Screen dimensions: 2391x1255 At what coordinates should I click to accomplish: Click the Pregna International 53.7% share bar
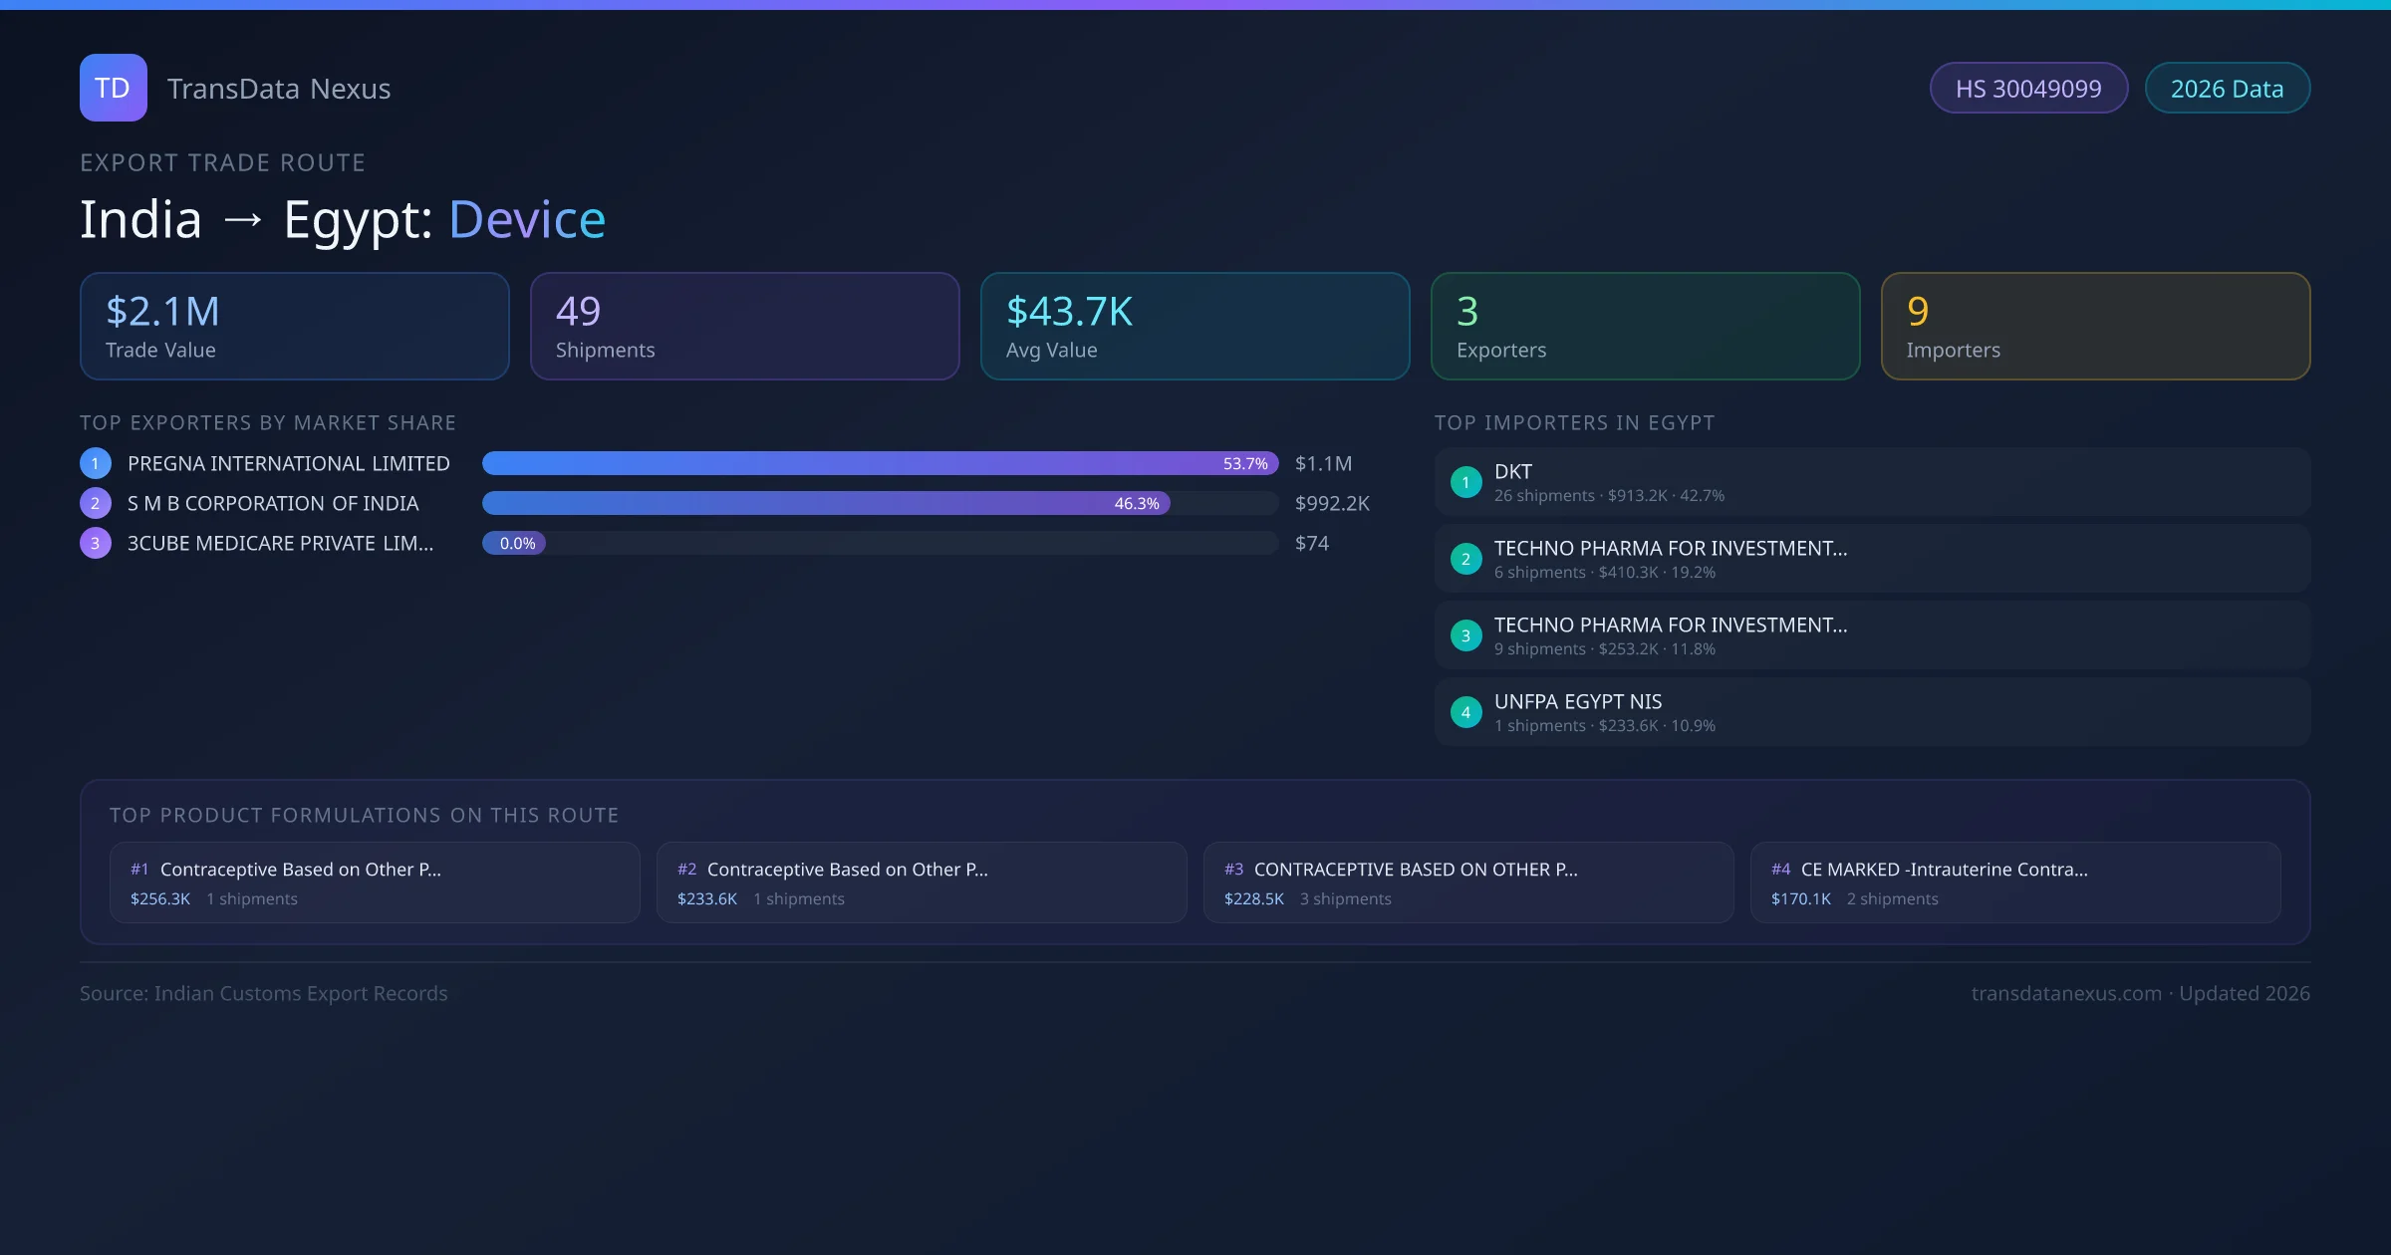pyautogui.click(x=879, y=463)
